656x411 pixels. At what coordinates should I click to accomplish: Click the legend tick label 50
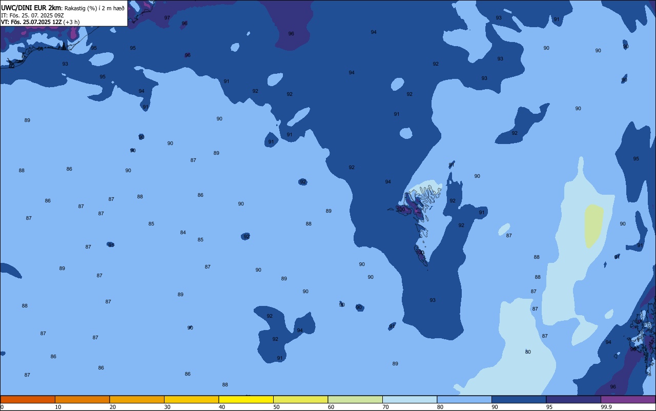(x=276, y=407)
